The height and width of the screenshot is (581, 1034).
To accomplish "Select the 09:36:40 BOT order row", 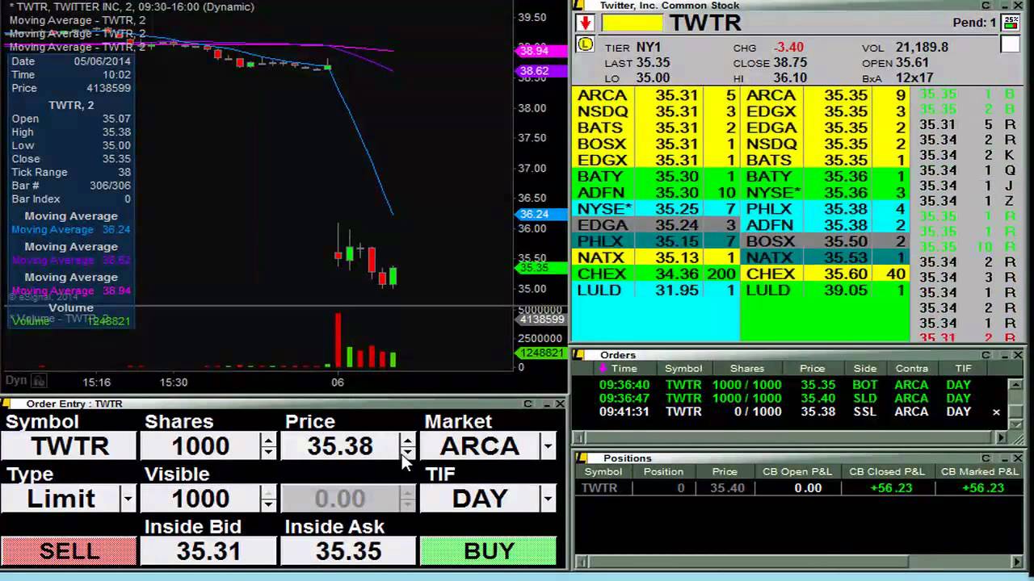I will point(792,385).
